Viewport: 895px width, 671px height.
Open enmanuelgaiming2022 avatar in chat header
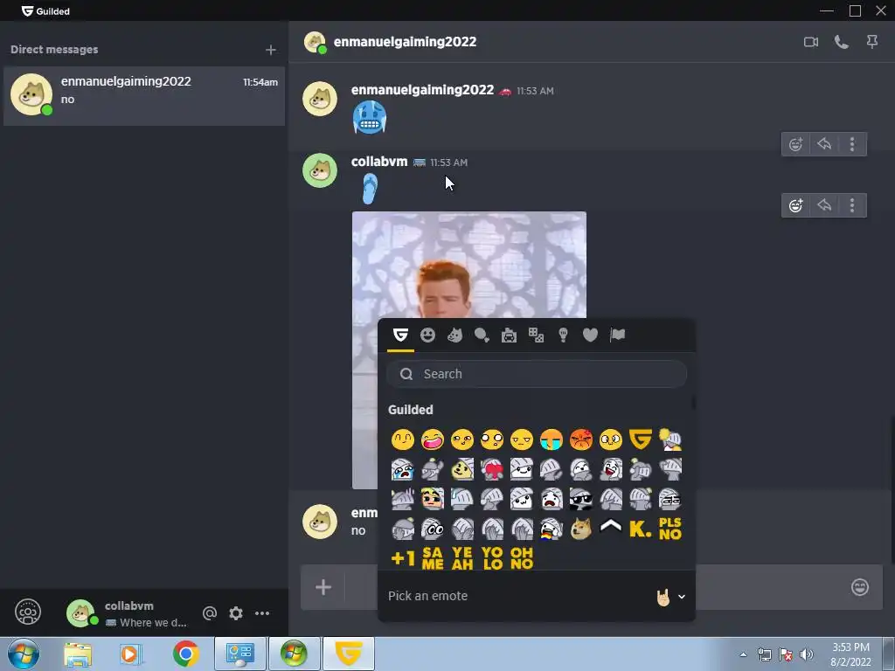click(x=315, y=42)
